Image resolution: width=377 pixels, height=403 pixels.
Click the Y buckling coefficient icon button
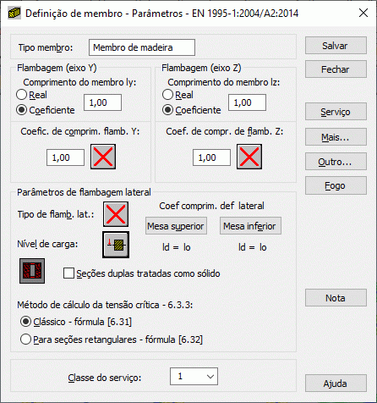point(103,157)
